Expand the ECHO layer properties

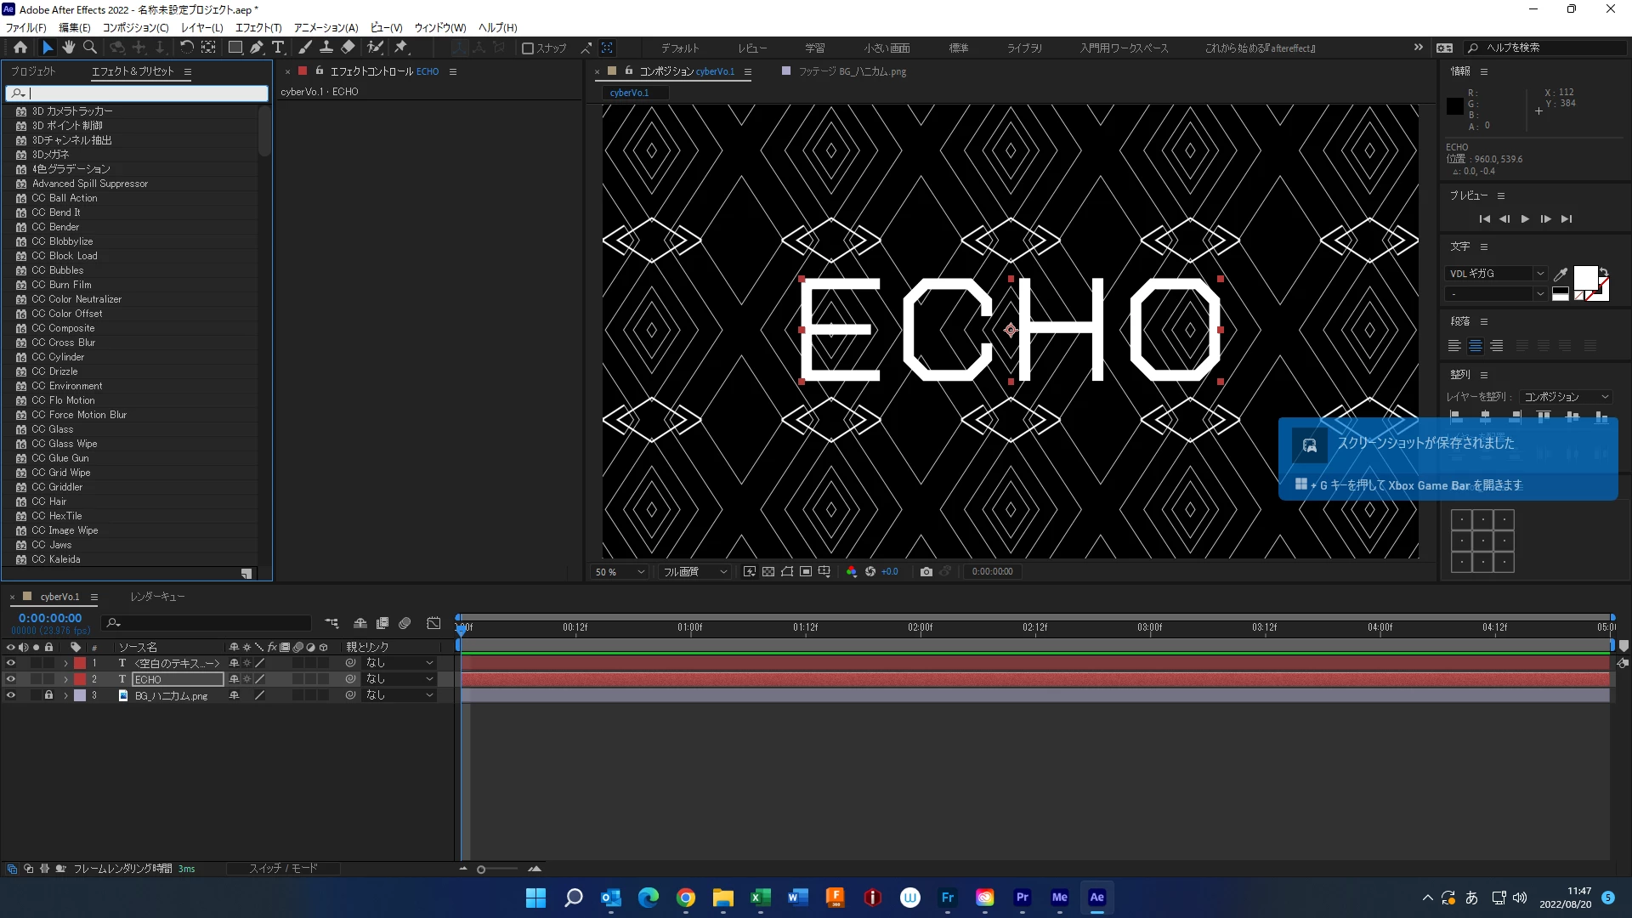[65, 679]
